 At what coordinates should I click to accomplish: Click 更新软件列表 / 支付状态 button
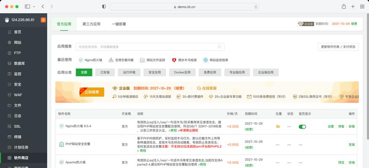click(338, 47)
